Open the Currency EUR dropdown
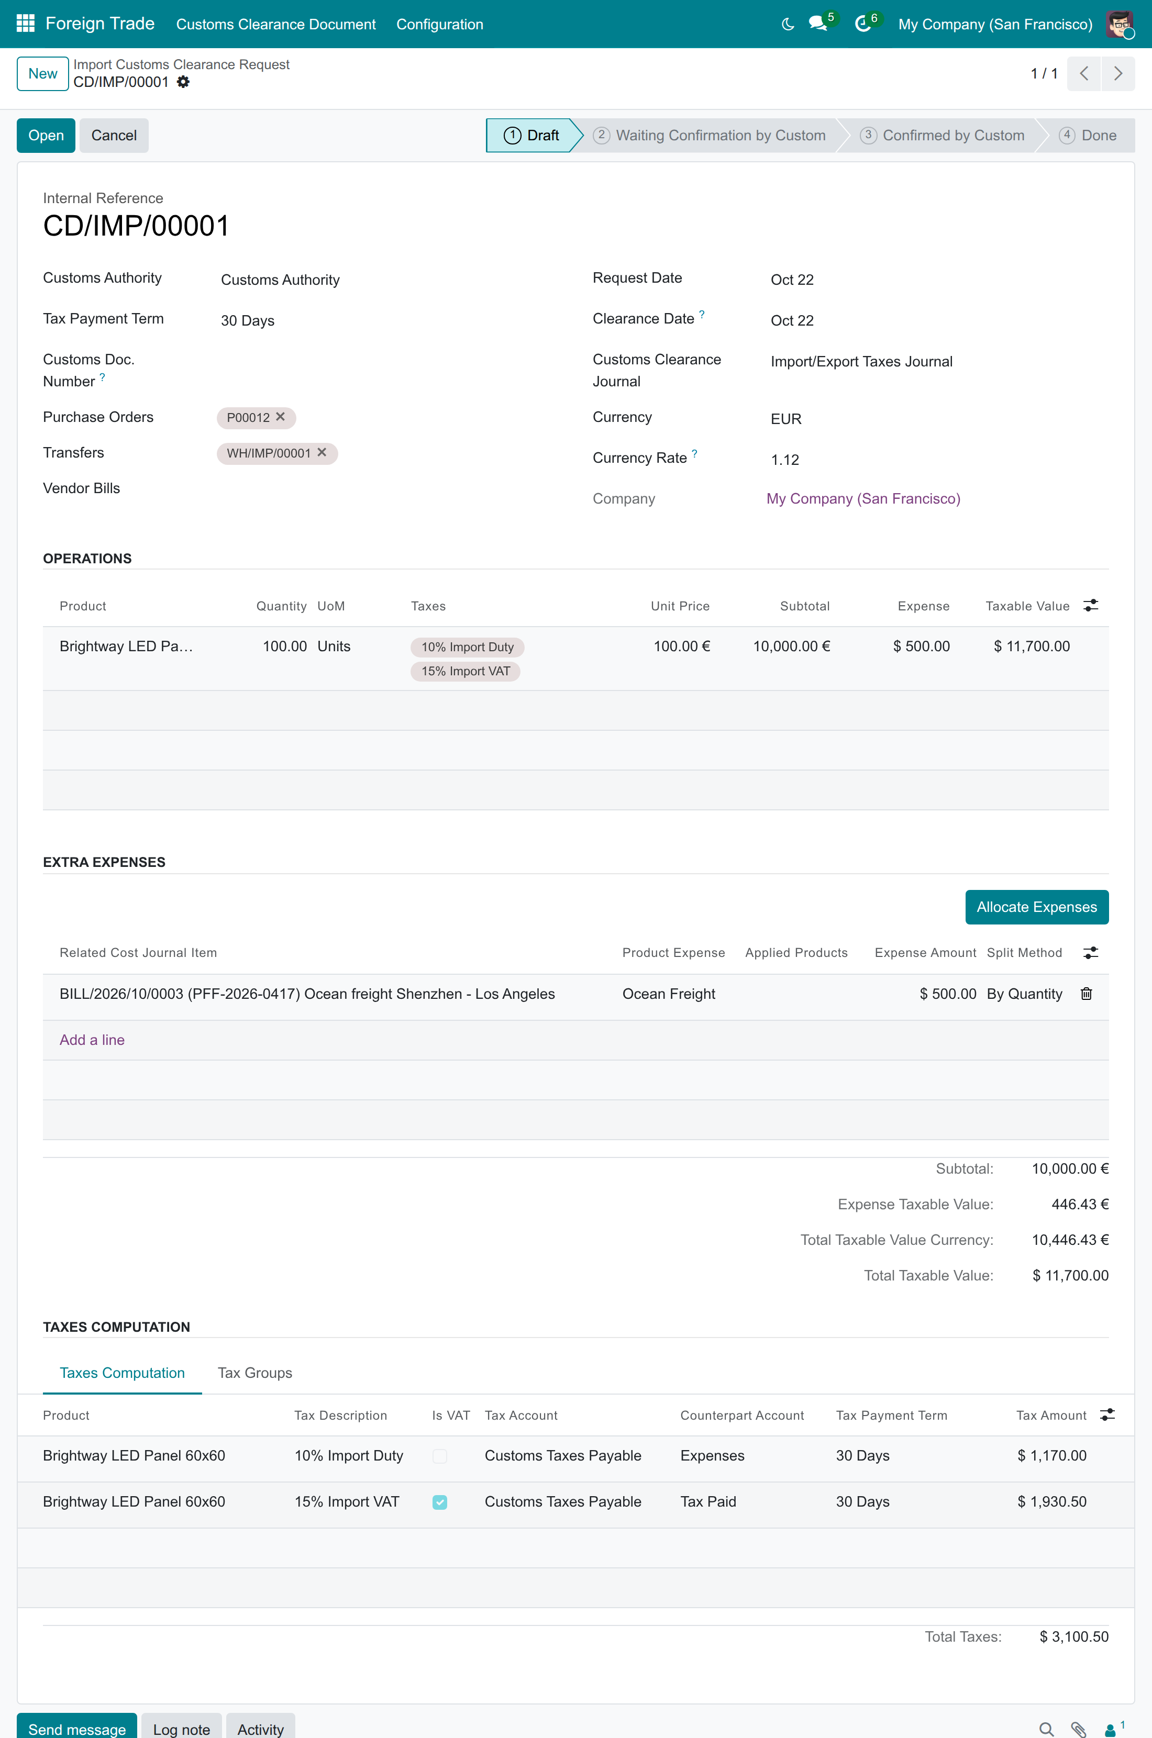Viewport: 1152px width, 1738px height. (937, 418)
